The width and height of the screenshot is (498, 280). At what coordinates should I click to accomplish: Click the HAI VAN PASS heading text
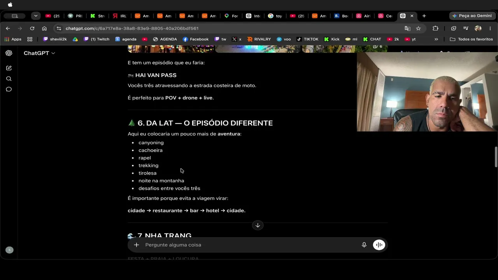(x=156, y=75)
